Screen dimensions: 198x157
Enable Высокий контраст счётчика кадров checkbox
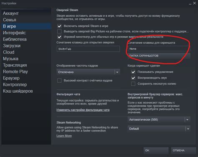coord(59,81)
